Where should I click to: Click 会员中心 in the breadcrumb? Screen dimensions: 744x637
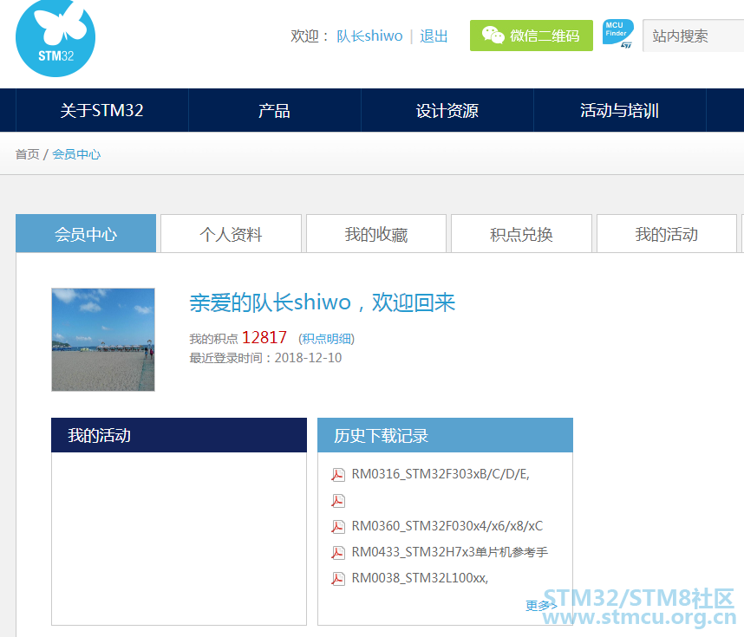click(x=76, y=154)
